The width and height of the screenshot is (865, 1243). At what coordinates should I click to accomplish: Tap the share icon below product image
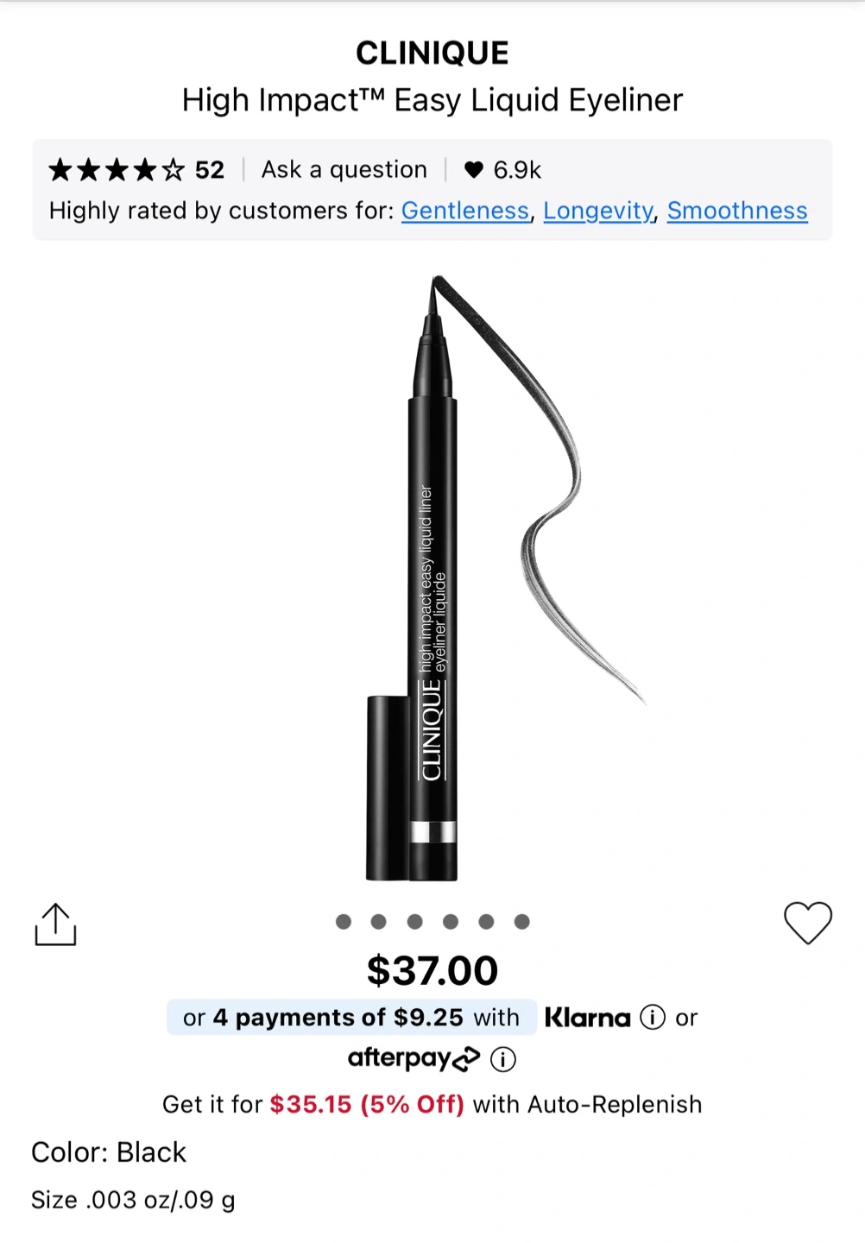pos(55,924)
